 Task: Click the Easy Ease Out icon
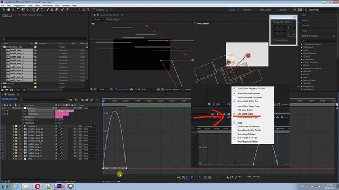click(x=258, y=177)
